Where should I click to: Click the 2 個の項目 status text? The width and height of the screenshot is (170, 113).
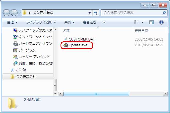33,100
